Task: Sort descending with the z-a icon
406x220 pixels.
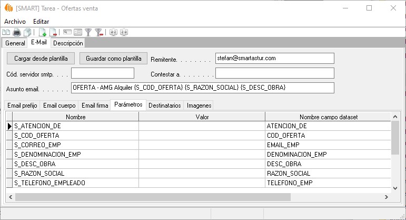Action: (x=124, y=33)
